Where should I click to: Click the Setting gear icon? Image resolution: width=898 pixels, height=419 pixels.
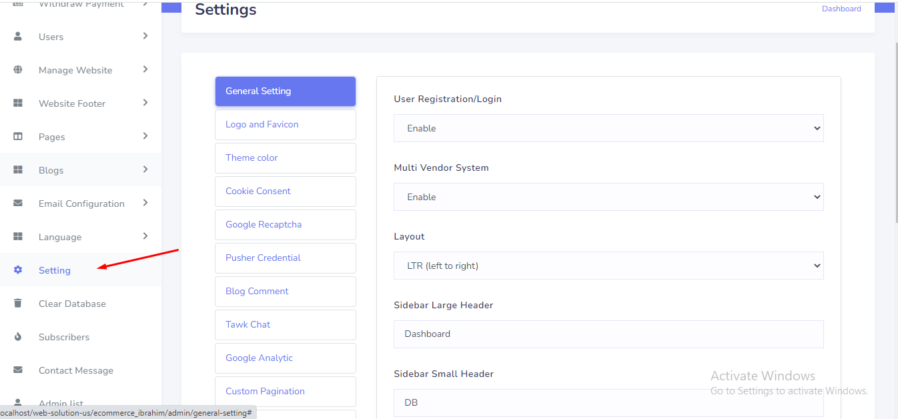point(18,270)
